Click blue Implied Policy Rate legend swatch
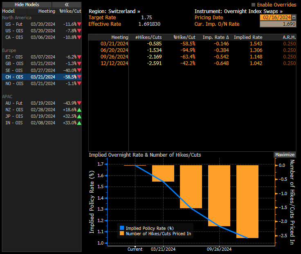Viewport: 301px width, 254px height. [x=121, y=228]
